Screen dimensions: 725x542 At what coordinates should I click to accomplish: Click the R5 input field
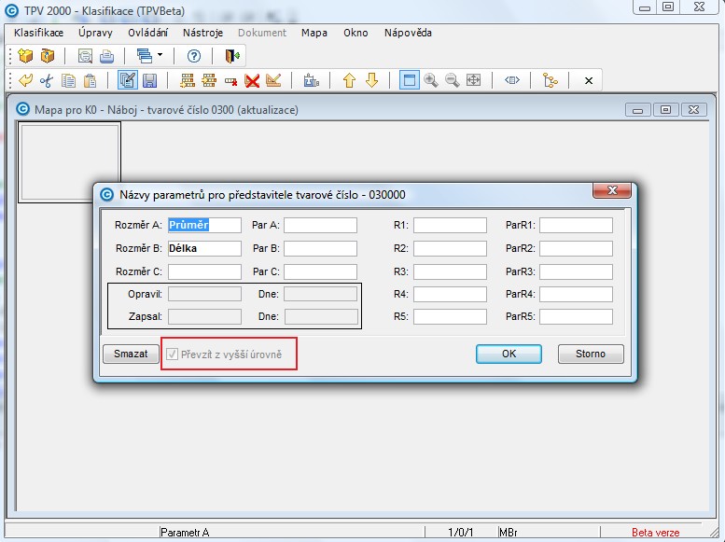click(450, 317)
